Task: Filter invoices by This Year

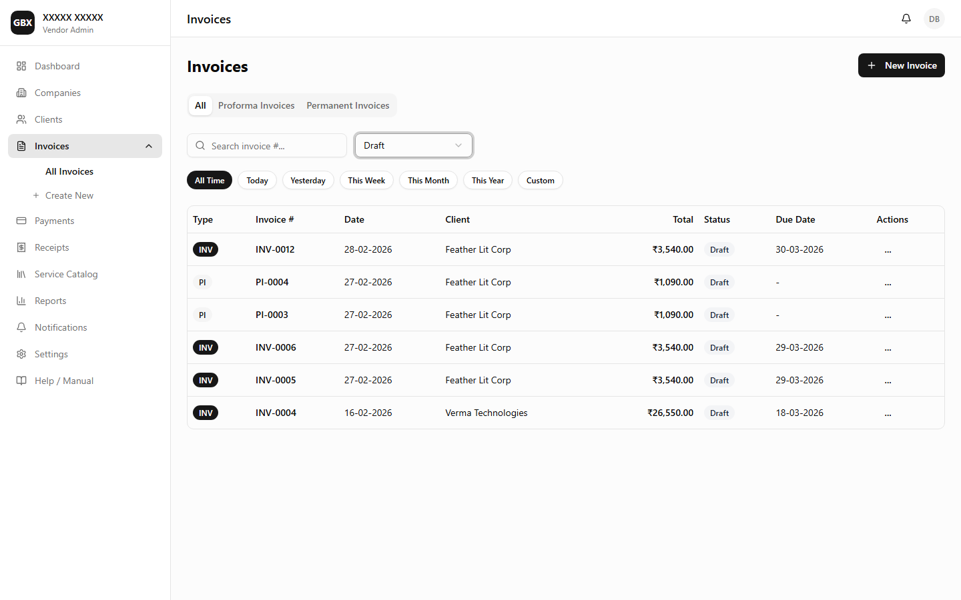Action: 488,180
